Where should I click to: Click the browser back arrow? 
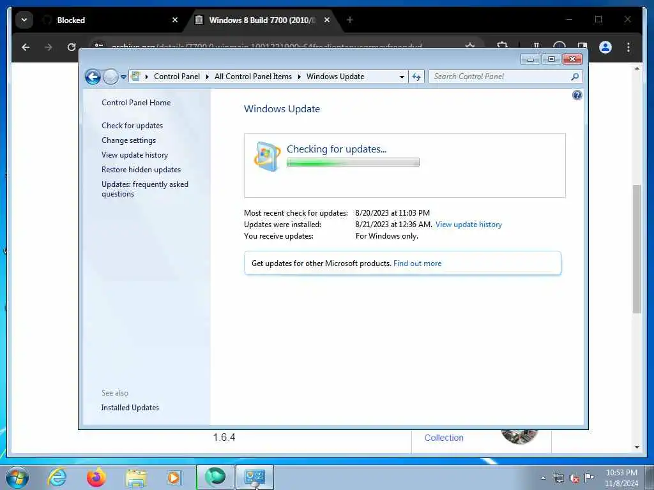point(26,47)
